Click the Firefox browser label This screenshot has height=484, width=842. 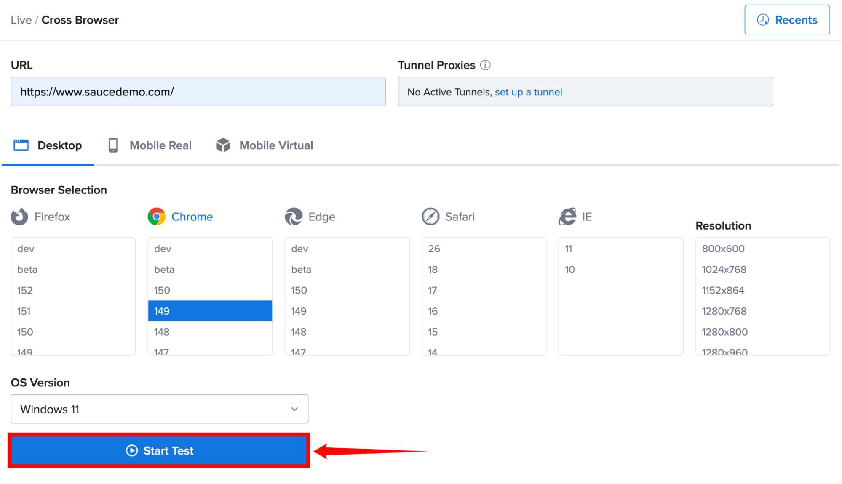click(52, 217)
